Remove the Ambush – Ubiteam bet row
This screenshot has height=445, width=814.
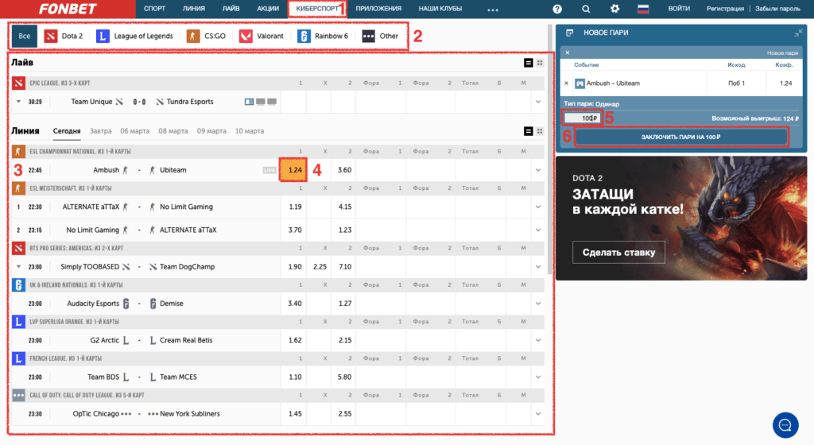click(x=566, y=83)
